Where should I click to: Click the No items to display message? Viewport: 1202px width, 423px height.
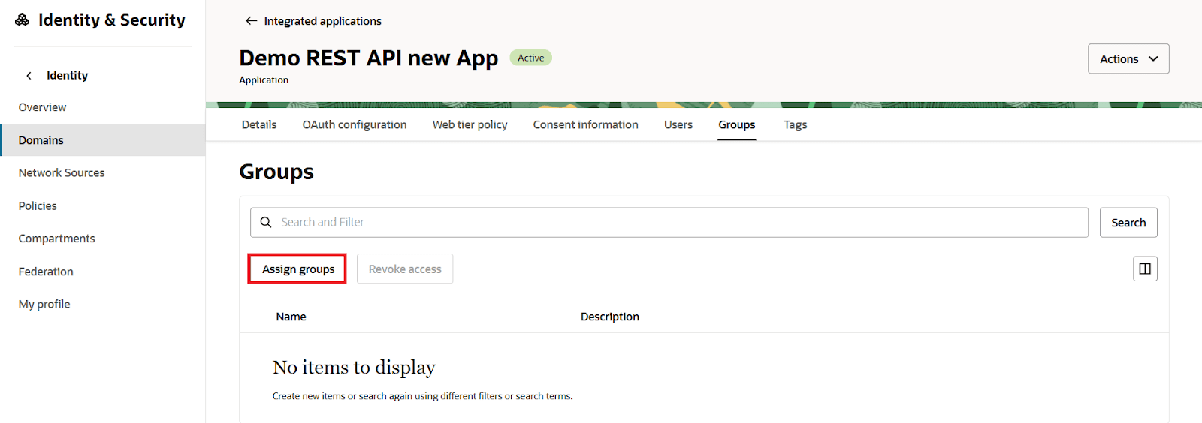[x=354, y=367]
